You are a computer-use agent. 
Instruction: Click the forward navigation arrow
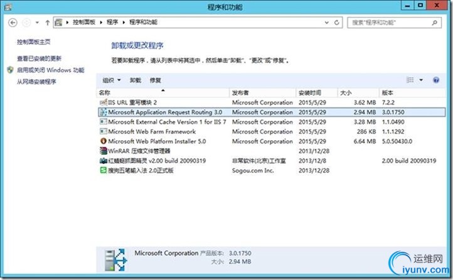(26, 23)
